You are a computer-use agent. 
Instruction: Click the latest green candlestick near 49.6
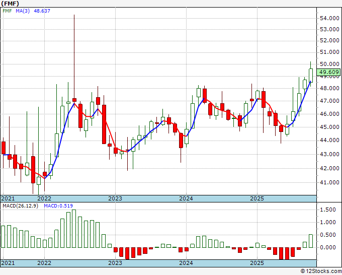pyautogui.click(x=311, y=76)
